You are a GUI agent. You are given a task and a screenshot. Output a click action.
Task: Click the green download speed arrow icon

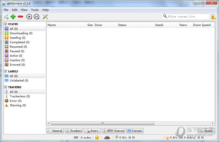117,137
